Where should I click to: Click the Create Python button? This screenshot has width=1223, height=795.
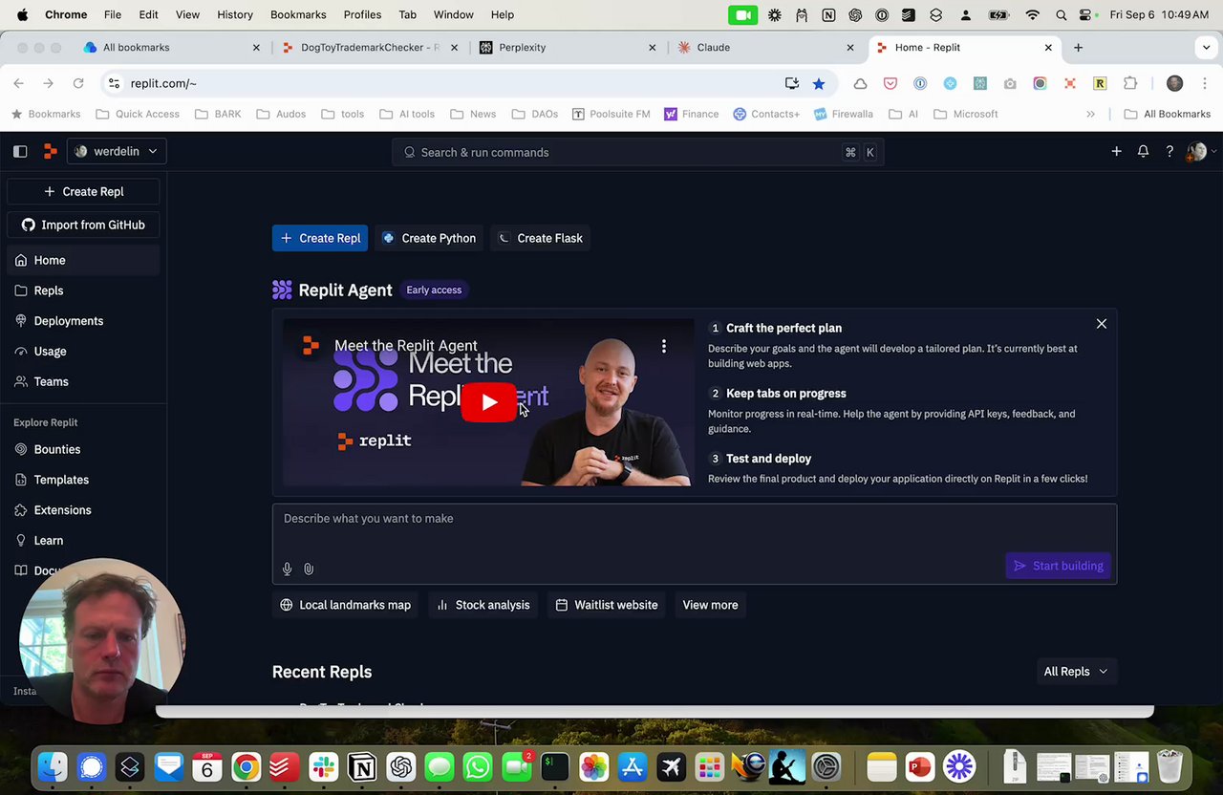click(x=429, y=238)
